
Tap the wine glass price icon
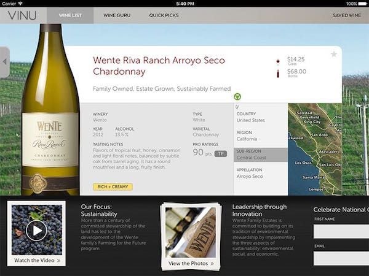[x=278, y=61]
